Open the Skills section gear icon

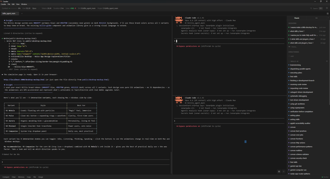click(x=327, y=61)
